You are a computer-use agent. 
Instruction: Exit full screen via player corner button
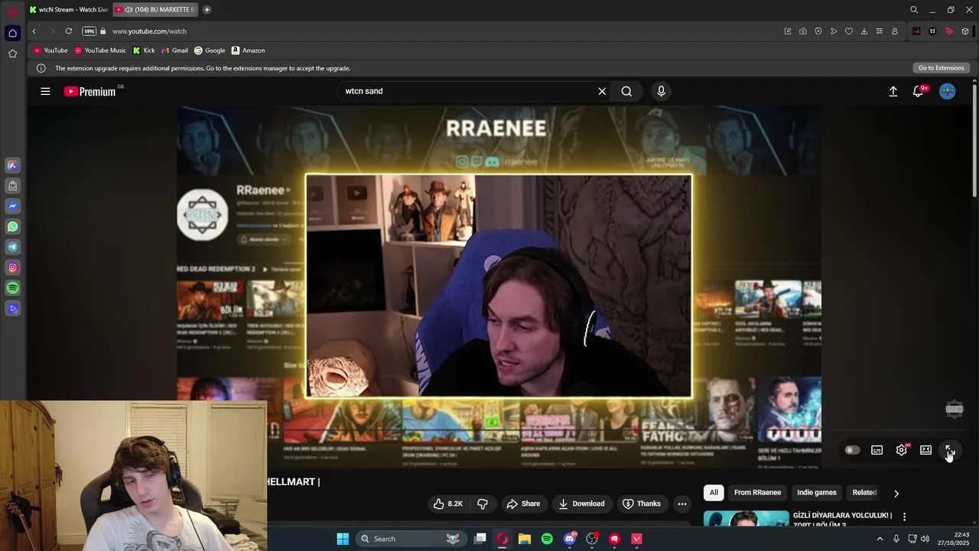(x=949, y=450)
